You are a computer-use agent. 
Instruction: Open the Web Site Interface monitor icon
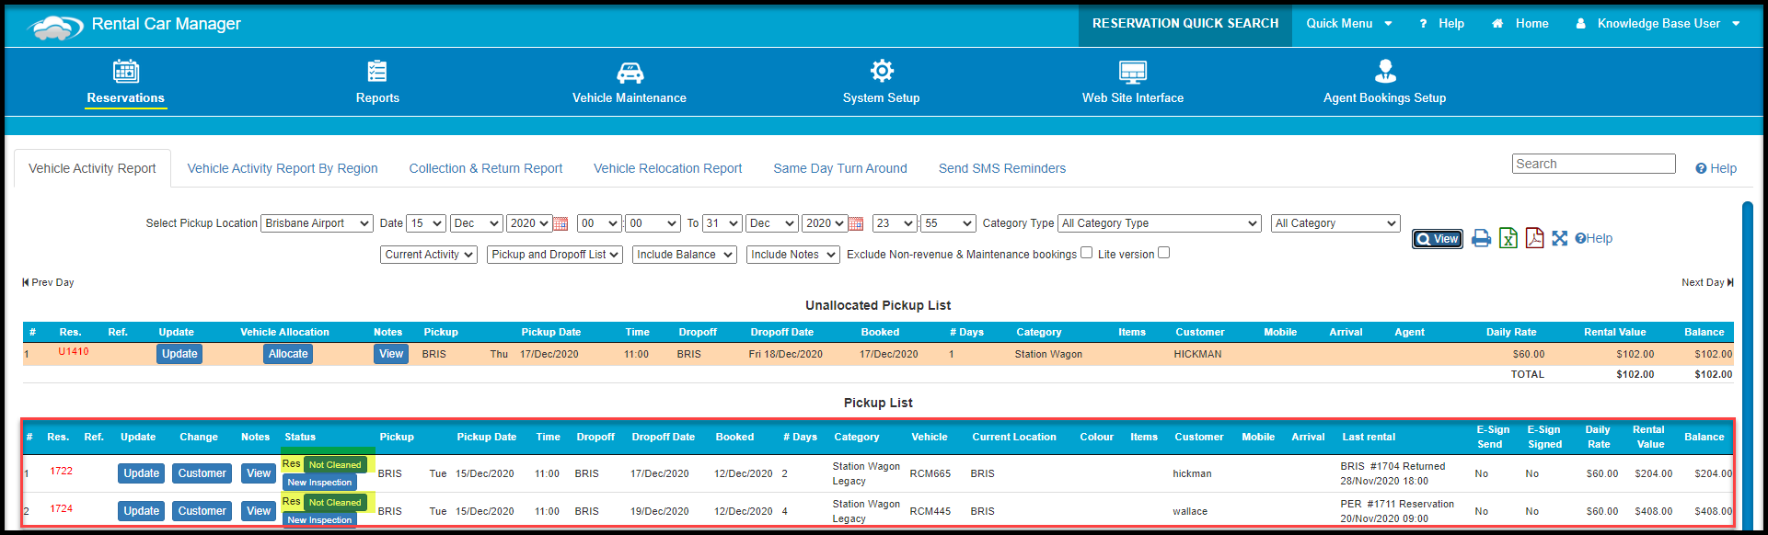pos(1133,72)
